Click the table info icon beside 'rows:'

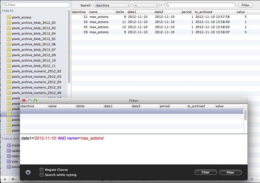point(9,156)
